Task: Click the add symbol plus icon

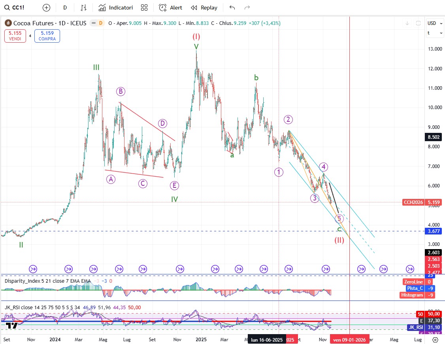Action: 47,8
